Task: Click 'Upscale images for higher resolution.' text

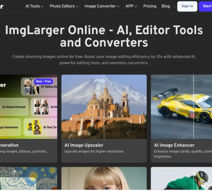Action: pyautogui.click(x=94, y=151)
